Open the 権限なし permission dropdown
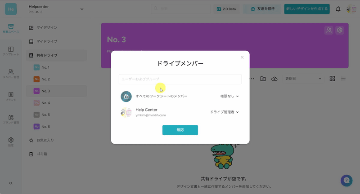 229,96
